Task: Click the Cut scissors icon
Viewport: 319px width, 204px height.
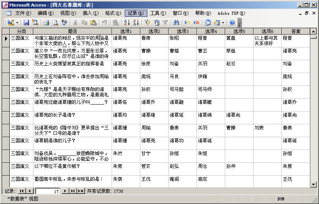Action: (x=75, y=22)
